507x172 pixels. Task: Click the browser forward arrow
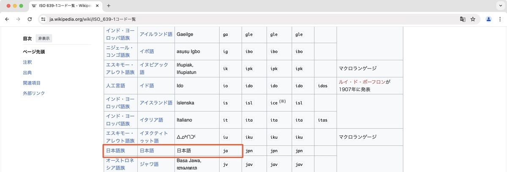[x=18, y=19]
